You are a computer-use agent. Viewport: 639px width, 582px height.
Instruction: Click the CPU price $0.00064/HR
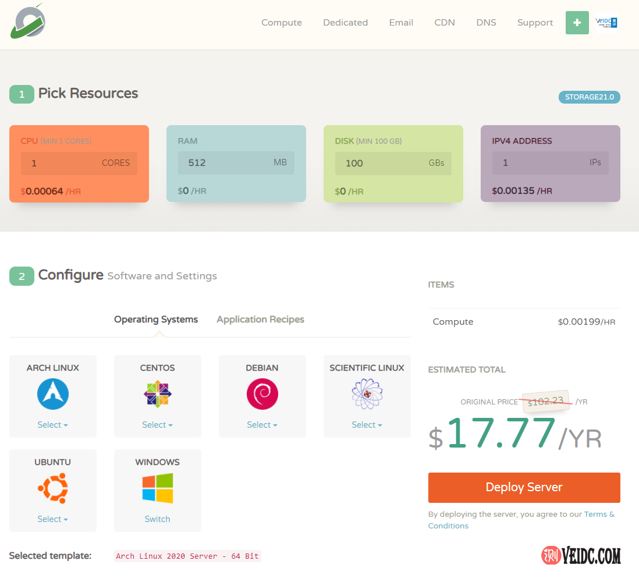coord(51,191)
